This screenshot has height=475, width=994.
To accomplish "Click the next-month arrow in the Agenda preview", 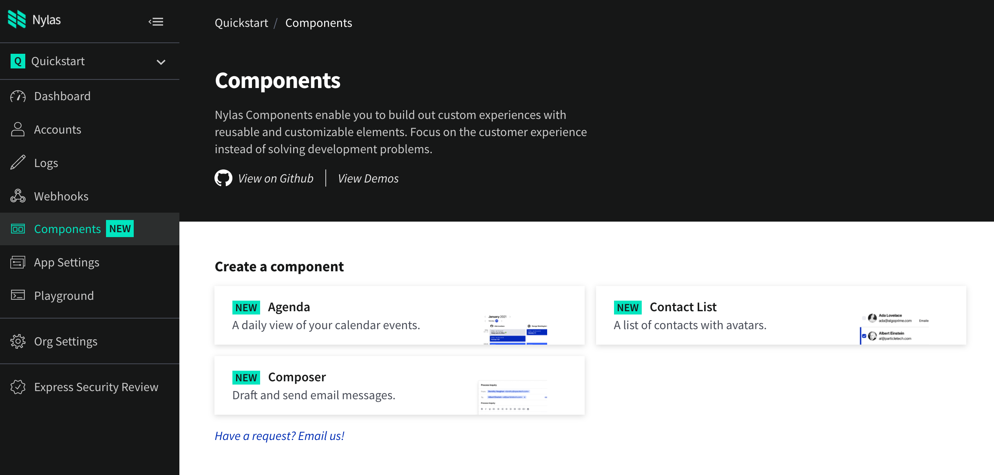I will (510, 317).
